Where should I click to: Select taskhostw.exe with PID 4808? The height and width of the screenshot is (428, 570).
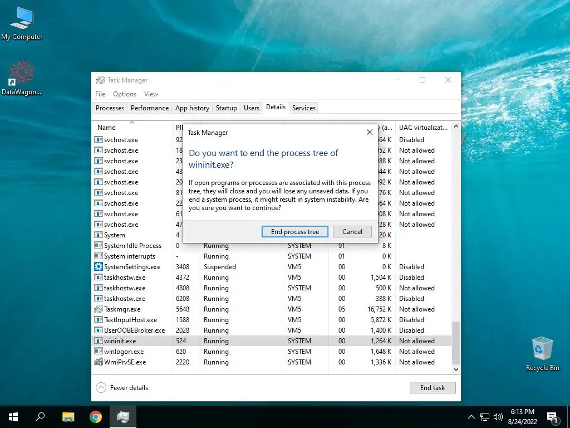(272, 288)
